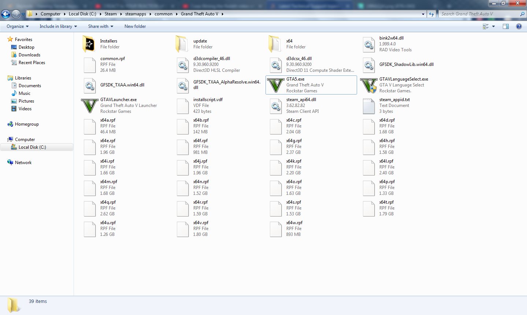Open the Include in library dropdown
Image resolution: width=527 pixels, height=315 pixels.
coord(58,26)
